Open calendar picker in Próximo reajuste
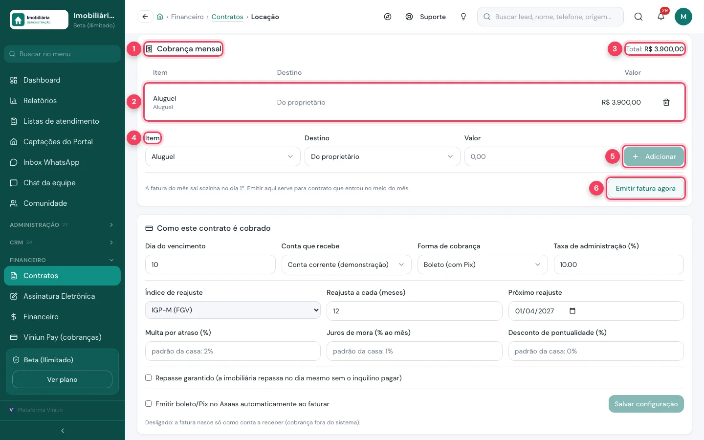The width and height of the screenshot is (704, 440). coord(572,311)
